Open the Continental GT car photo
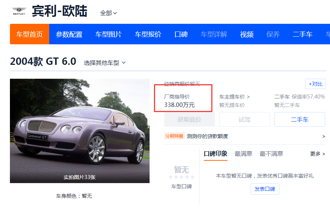The height and width of the screenshot is (208, 330). (79, 131)
